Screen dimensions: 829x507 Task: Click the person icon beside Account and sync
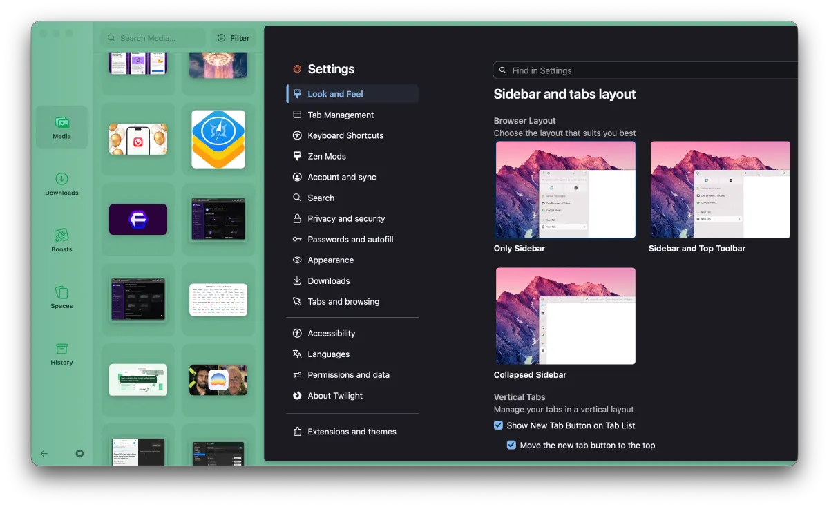[297, 177]
